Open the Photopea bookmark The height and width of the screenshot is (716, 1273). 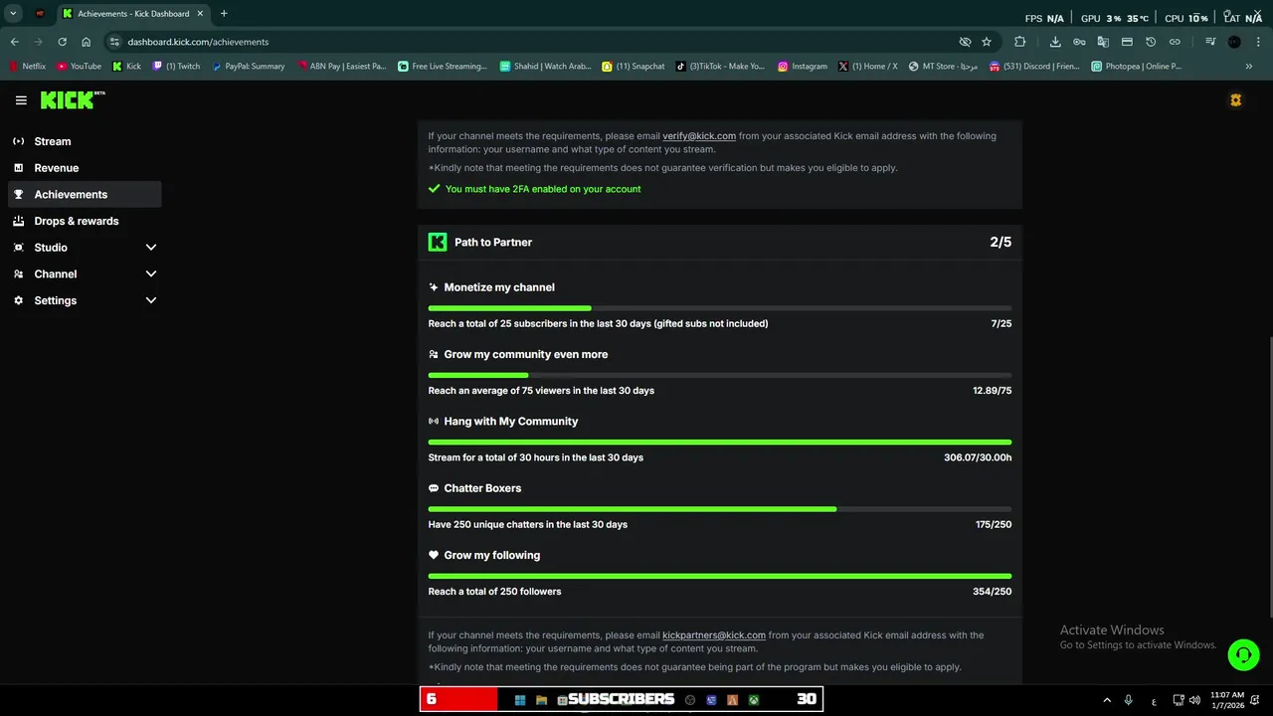tap(1137, 67)
